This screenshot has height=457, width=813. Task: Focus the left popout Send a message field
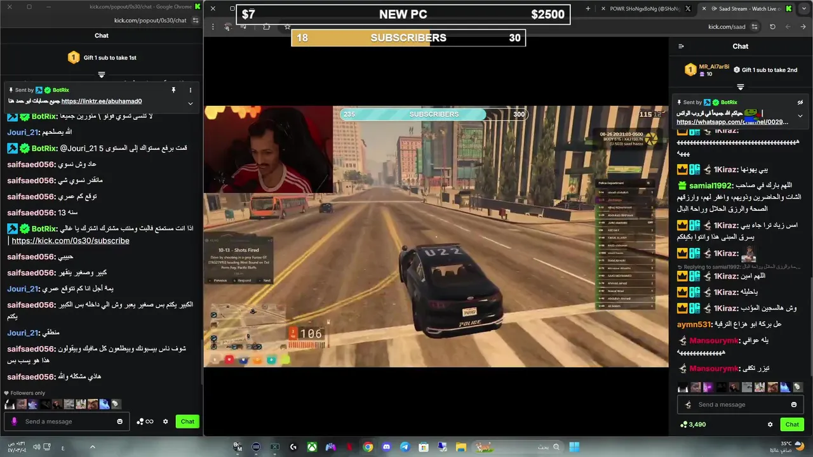click(x=67, y=421)
